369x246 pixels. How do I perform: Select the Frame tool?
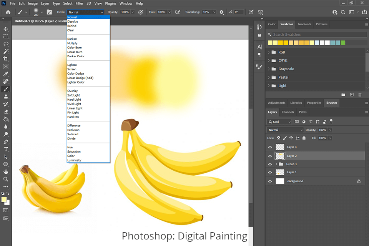[6, 66]
